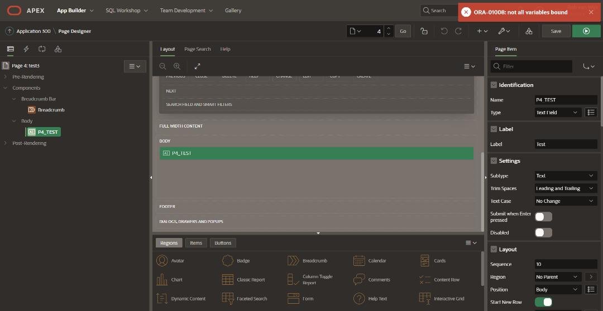Select the Classic Report region icon
603x311 pixels.
[228, 280]
